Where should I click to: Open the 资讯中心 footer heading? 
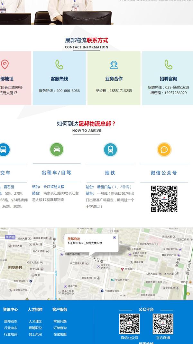(x=10, y=309)
